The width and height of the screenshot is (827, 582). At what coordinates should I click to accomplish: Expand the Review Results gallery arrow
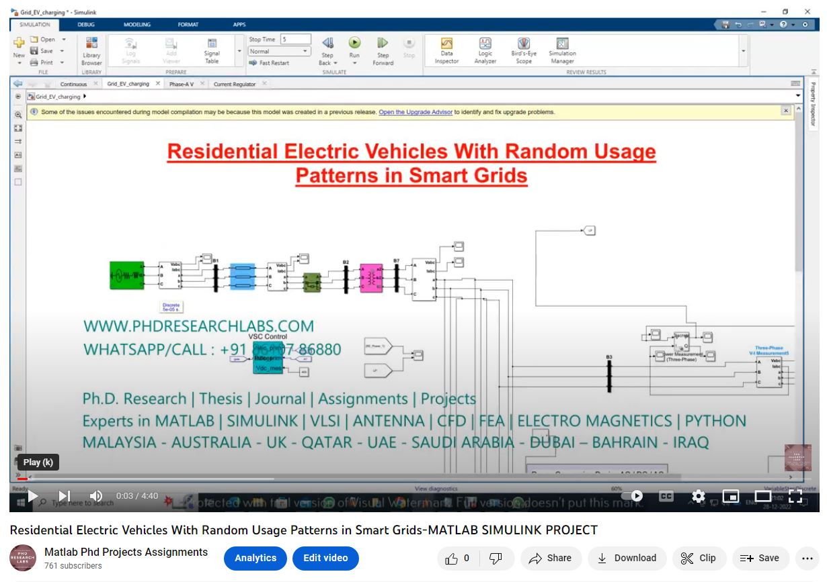(743, 51)
